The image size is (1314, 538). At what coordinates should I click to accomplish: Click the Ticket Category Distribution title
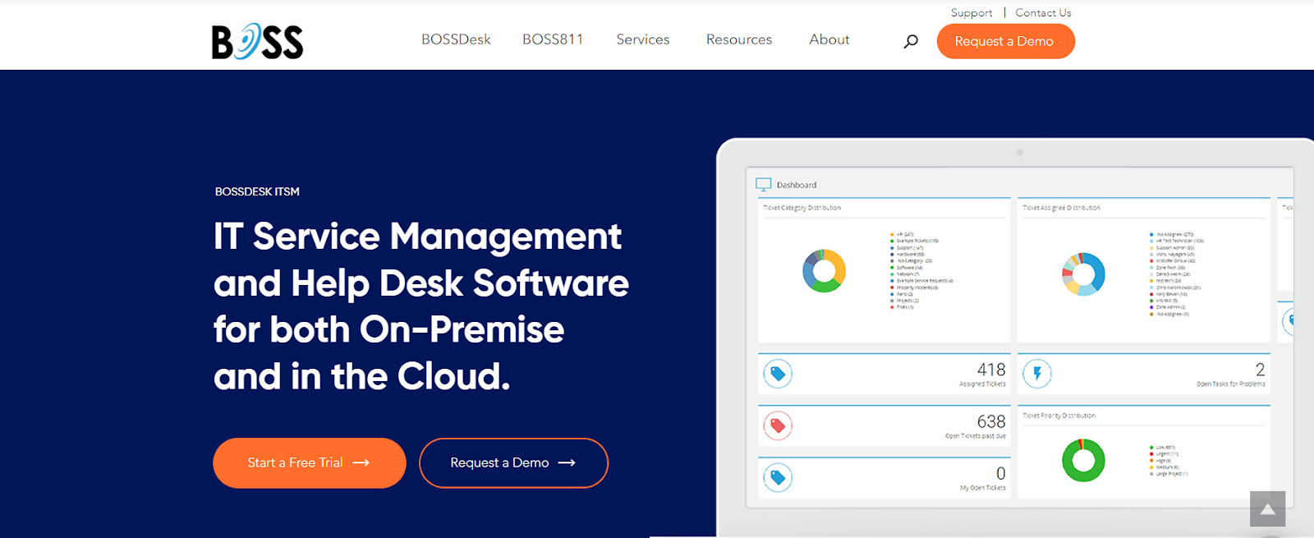802,208
